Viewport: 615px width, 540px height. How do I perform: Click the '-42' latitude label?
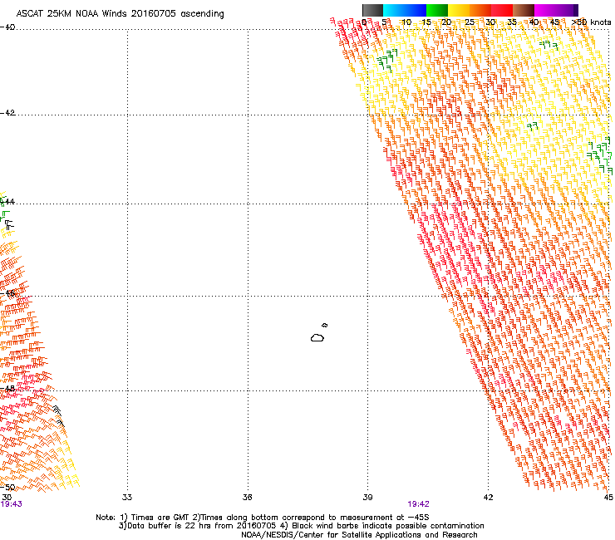(x=7, y=113)
